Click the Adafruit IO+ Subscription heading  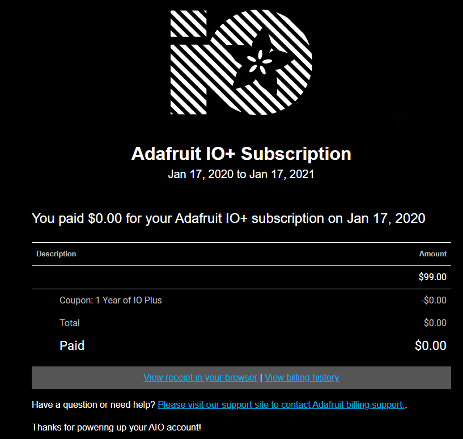click(241, 154)
